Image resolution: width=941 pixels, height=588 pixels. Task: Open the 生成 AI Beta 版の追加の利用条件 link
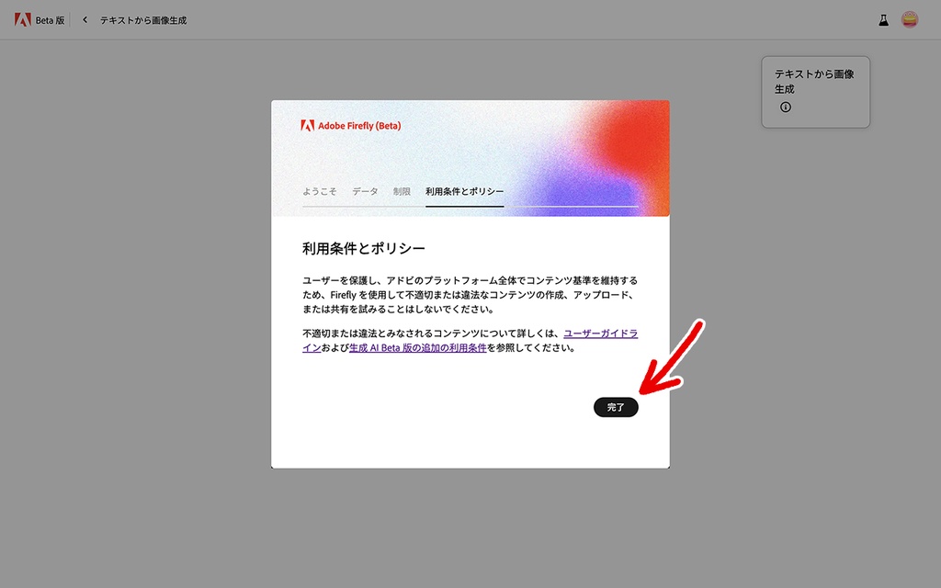click(x=418, y=348)
